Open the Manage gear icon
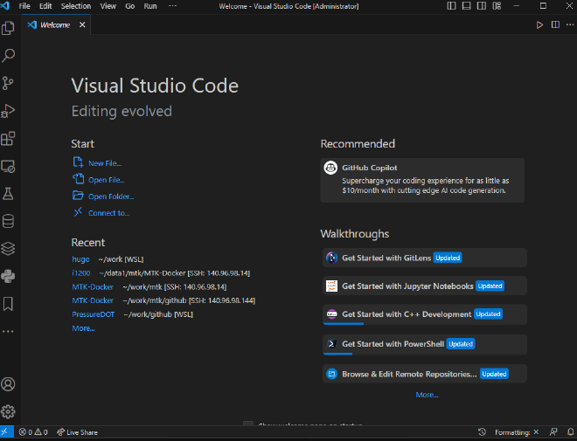 (8, 411)
